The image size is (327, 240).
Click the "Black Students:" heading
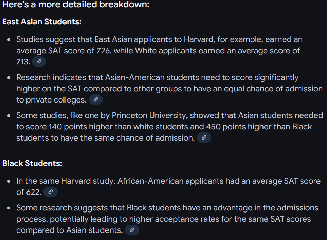point(32,163)
